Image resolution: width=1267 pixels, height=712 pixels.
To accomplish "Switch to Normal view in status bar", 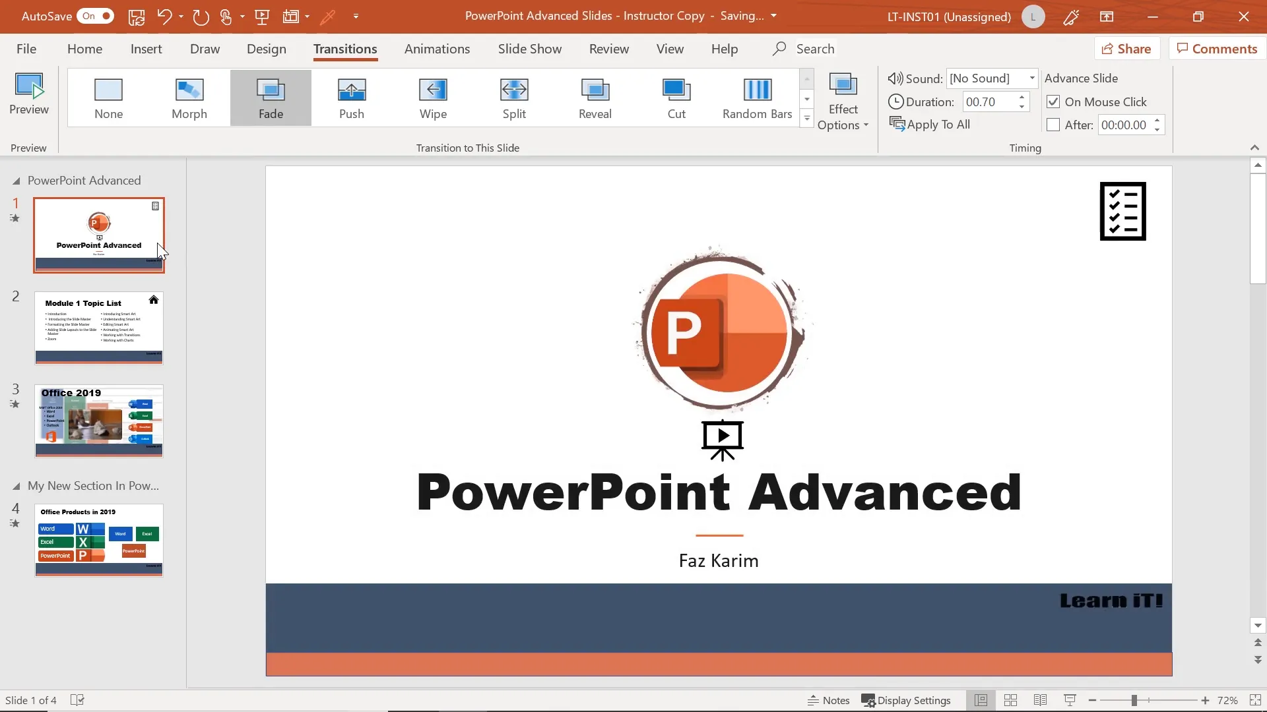I will point(981,700).
